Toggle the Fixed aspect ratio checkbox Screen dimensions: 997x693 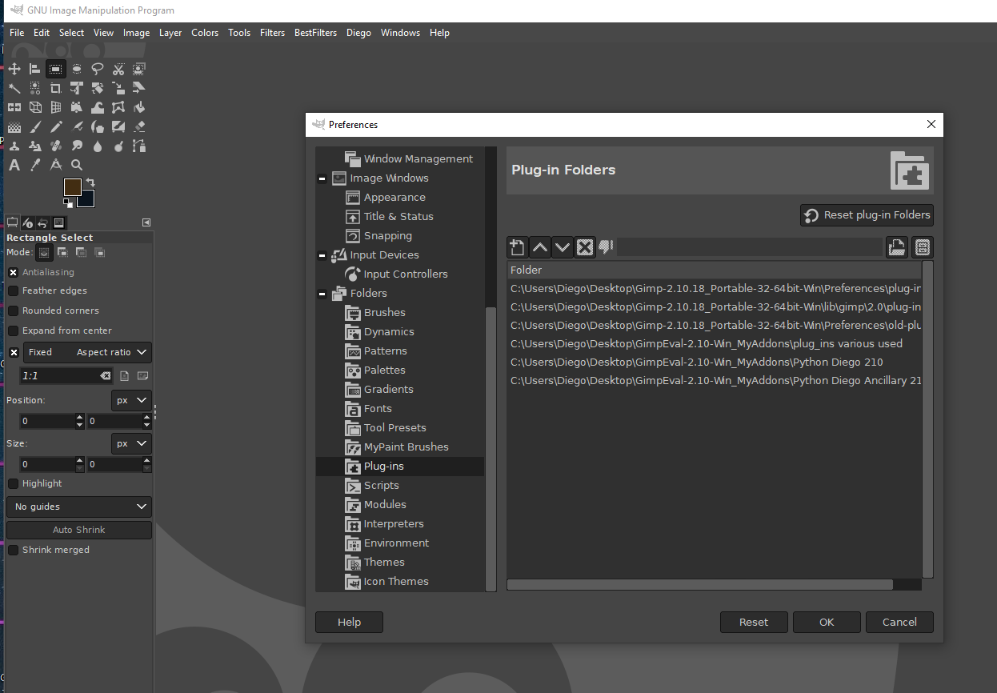[x=14, y=352]
